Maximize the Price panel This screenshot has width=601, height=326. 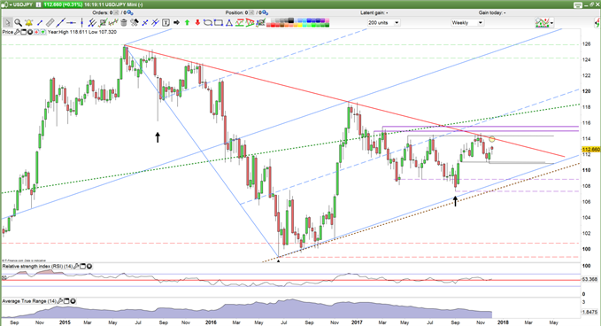23,32
